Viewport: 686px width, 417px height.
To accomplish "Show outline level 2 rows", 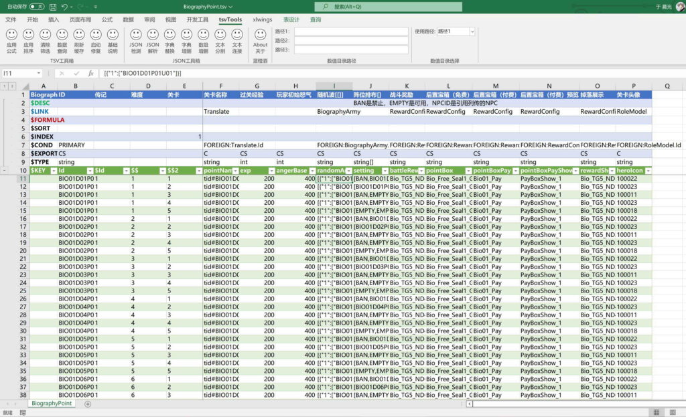I will coord(12,86).
